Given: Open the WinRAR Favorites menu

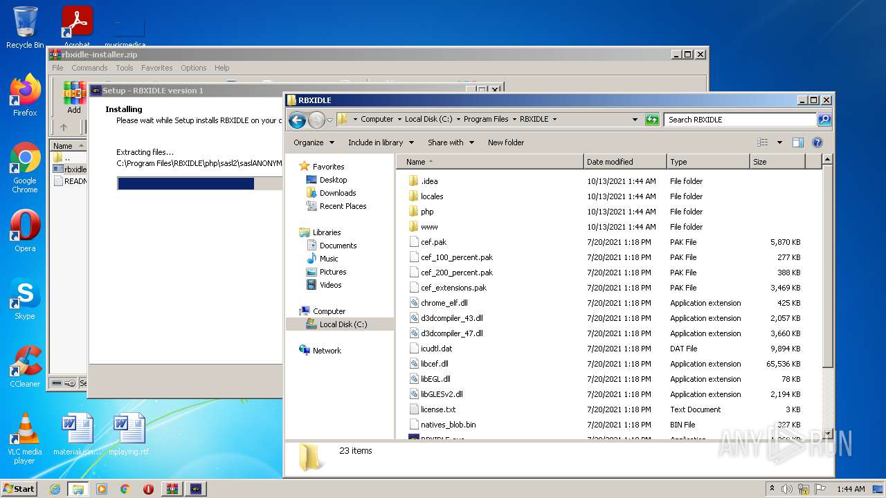Looking at the screenshot, I should click(157, 68).
